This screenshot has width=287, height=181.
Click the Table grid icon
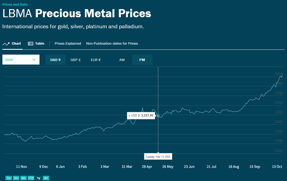point(31,44)
